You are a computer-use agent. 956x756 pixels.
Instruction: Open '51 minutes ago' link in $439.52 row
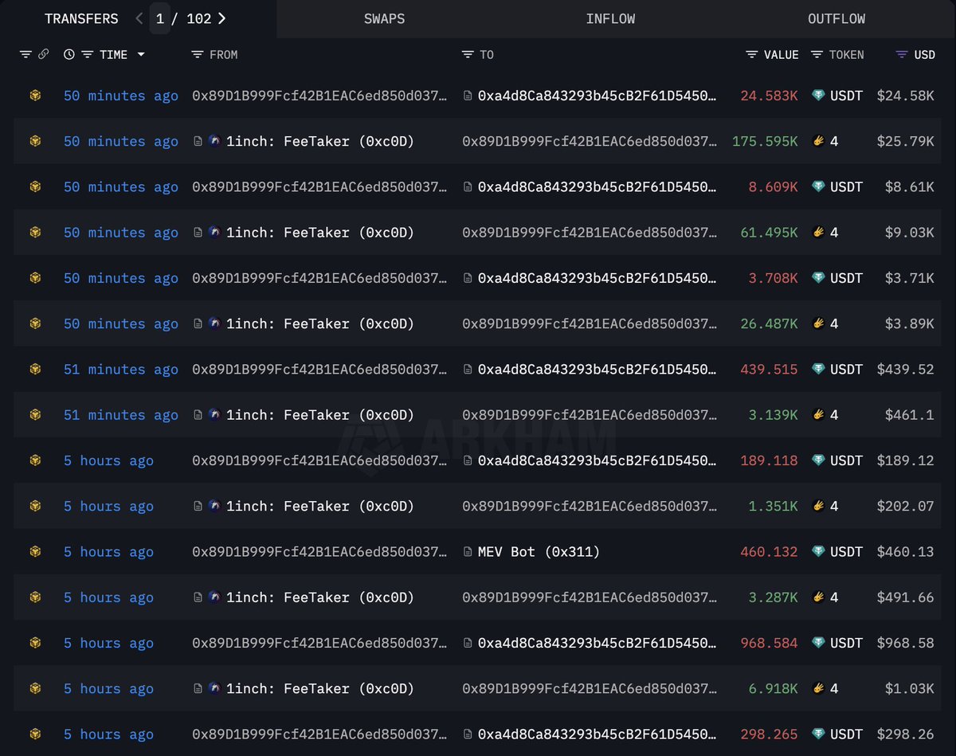(121, 370)
